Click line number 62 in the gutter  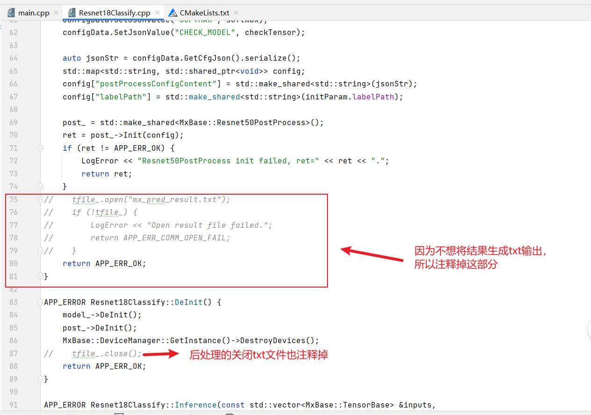[13, 33]
